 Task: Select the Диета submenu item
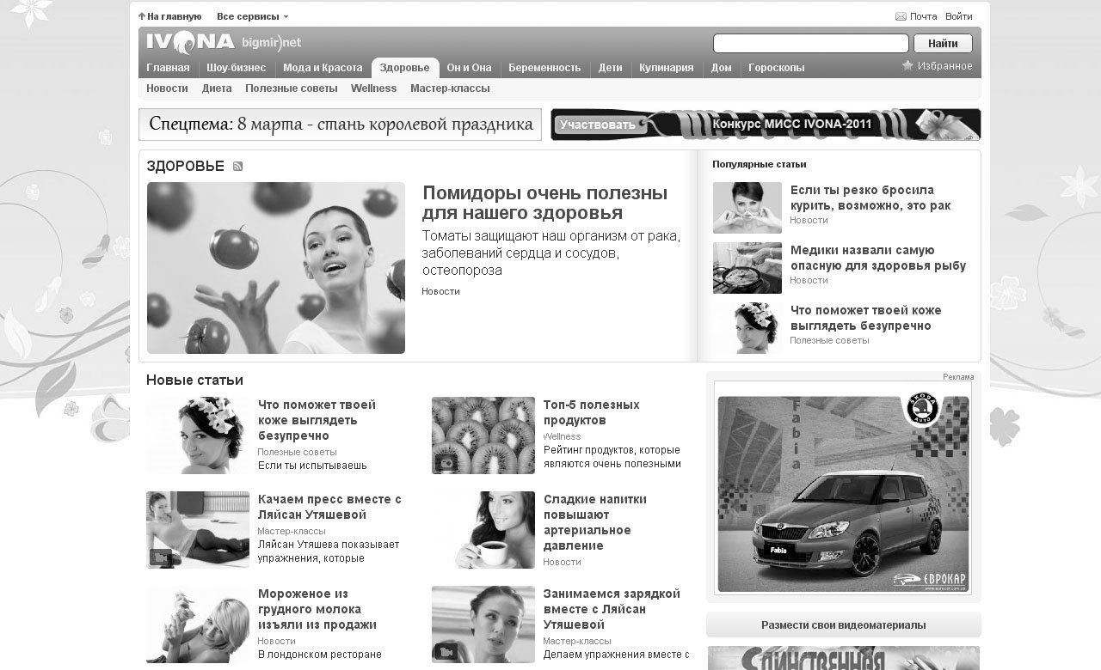pos(217,88)
